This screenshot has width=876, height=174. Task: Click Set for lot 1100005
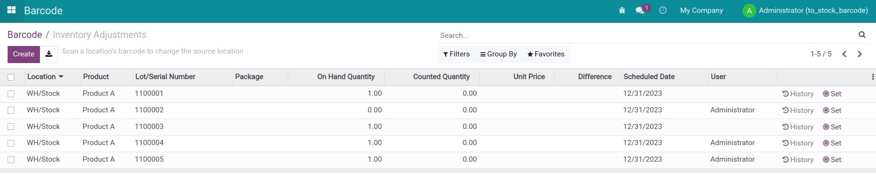pyautogui.click(x=832, y=160)
